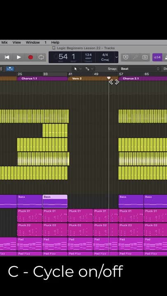Open LCD display mode chevron

pyautogui.click(x=116, y=57)
